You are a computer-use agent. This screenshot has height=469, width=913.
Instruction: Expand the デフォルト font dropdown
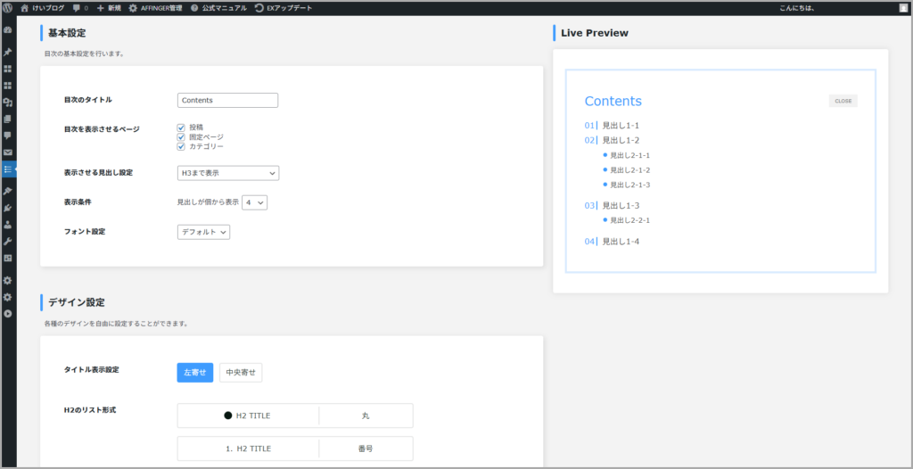[x=203, y=232]
